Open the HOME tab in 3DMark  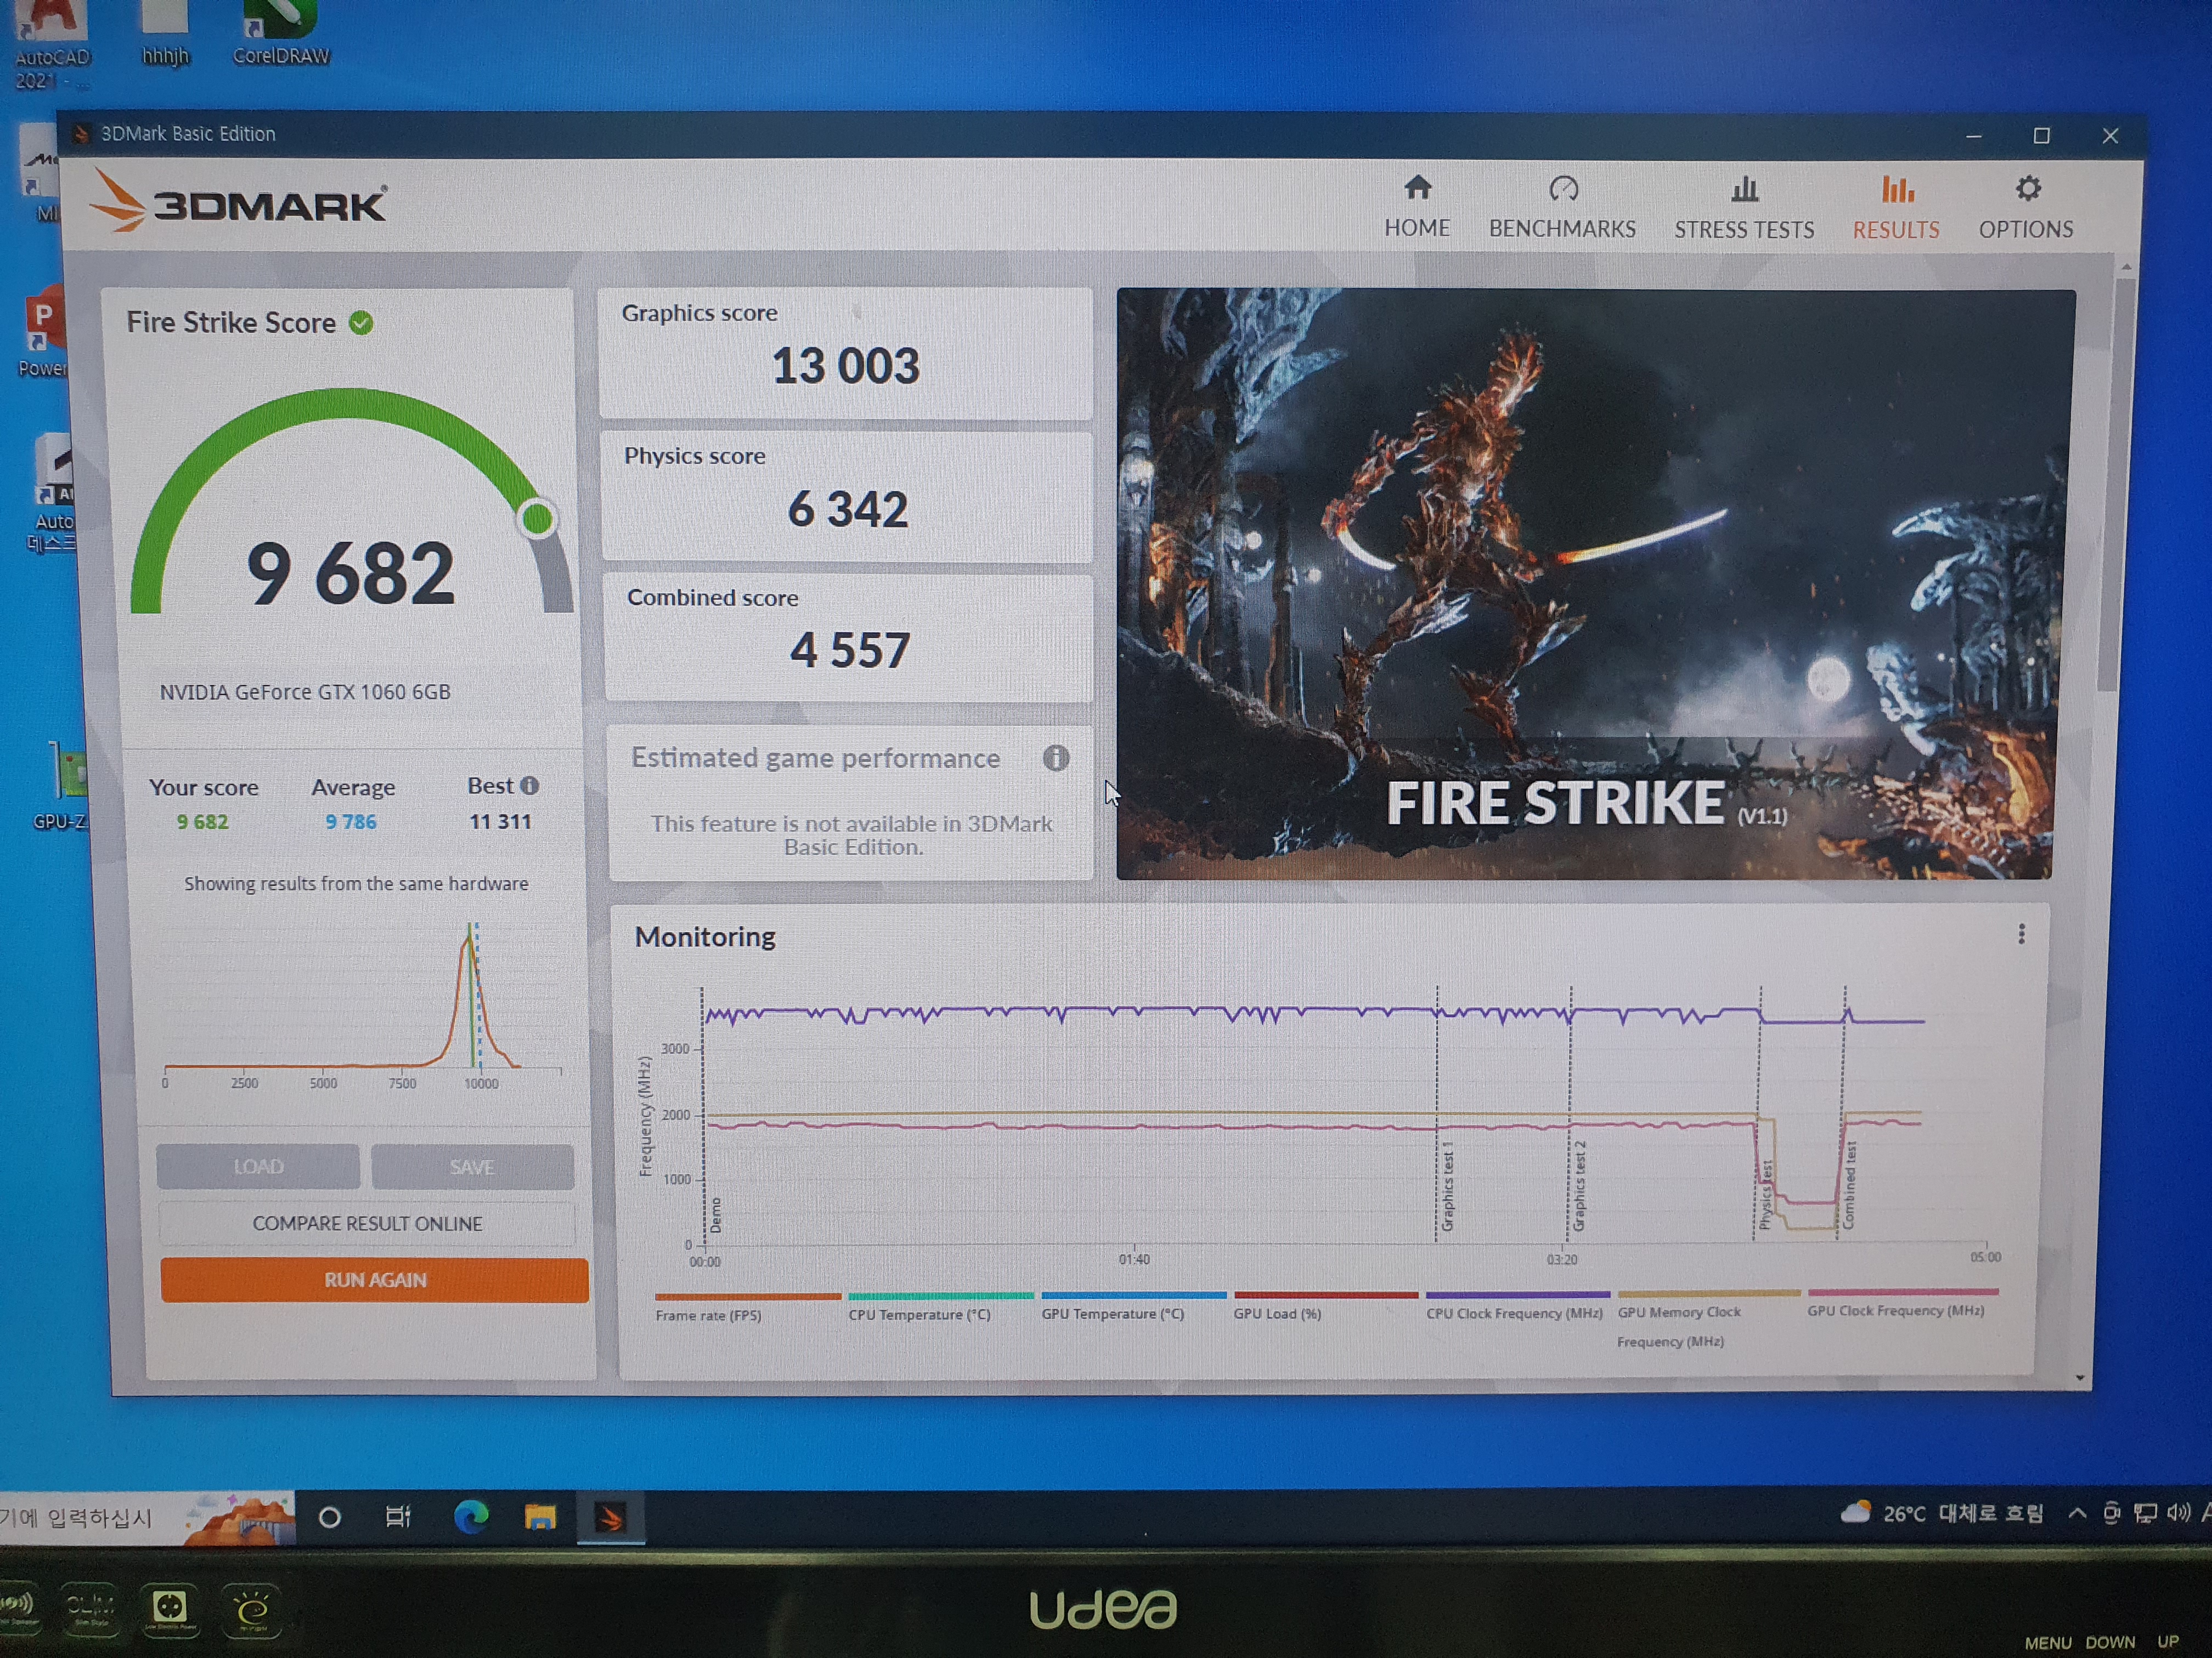click(1416, 208)
